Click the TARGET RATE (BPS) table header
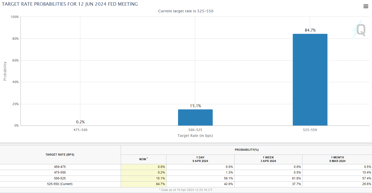The image size is (372, 193). tap(60, 155)
